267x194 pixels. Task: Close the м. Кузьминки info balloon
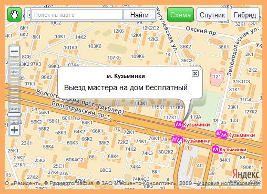click(x=195, y=73)
